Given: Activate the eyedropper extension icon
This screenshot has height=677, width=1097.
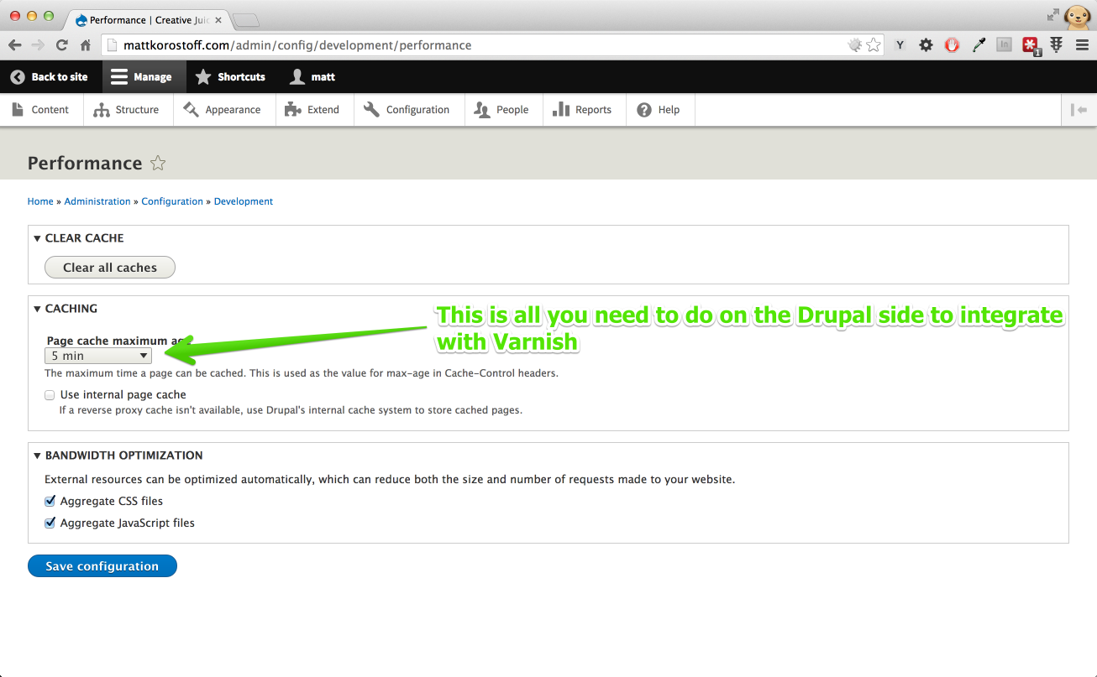Looking at the screenshot, I should click(979, 45).
